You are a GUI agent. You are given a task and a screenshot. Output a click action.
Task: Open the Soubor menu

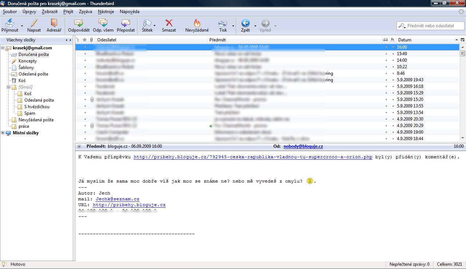click(x=10, y=12)
